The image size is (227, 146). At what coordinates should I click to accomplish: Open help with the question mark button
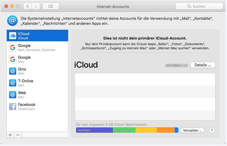(x=211, y=130)
